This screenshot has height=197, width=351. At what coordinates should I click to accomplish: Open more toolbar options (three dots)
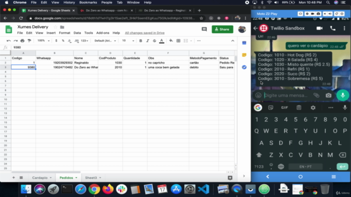(x=199, y=40)
